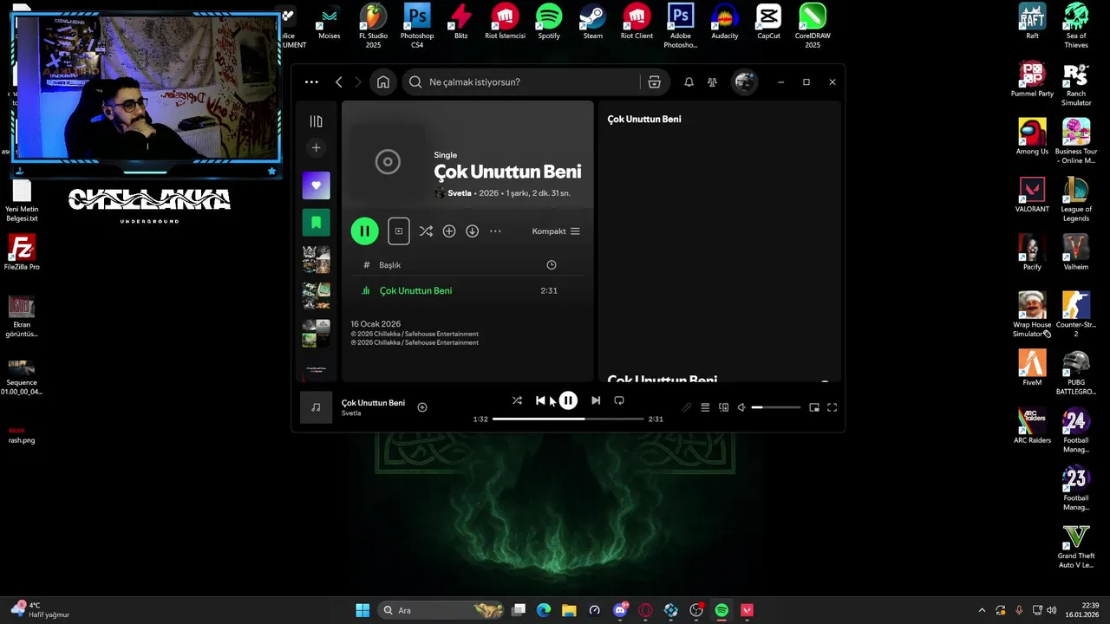
Task: Open the CapCut desktop icon
Action: click(x=768, y=23)
